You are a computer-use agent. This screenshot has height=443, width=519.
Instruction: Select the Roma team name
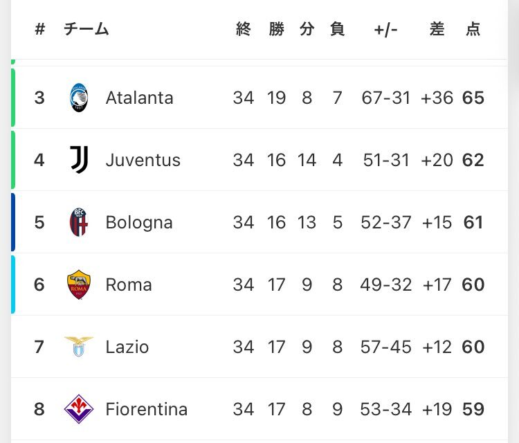tap(129, 284)
